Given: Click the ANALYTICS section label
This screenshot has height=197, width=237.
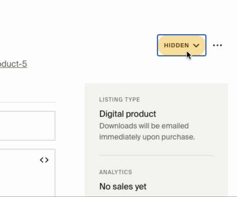Looking at the screenshot, I should pos(116,172).
